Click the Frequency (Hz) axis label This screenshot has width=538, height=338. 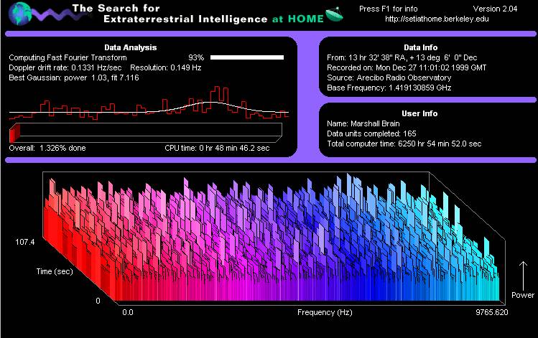point(325,312)
